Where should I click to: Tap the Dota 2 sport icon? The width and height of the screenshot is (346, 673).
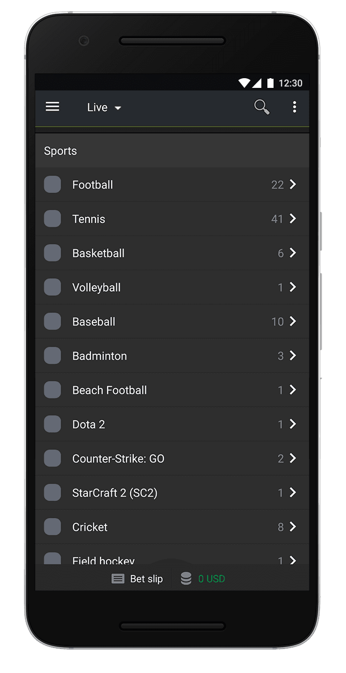point(53,424)
